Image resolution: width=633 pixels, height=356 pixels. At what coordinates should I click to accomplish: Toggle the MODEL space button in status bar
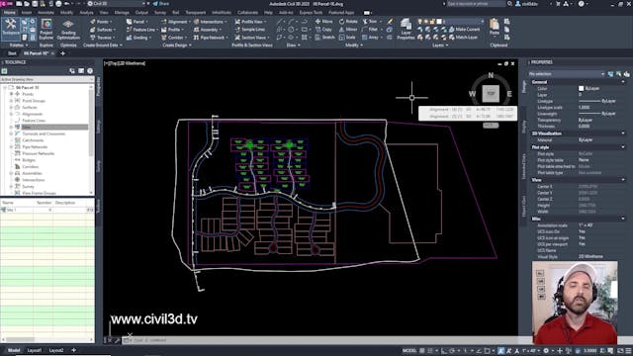coord(408,350)
